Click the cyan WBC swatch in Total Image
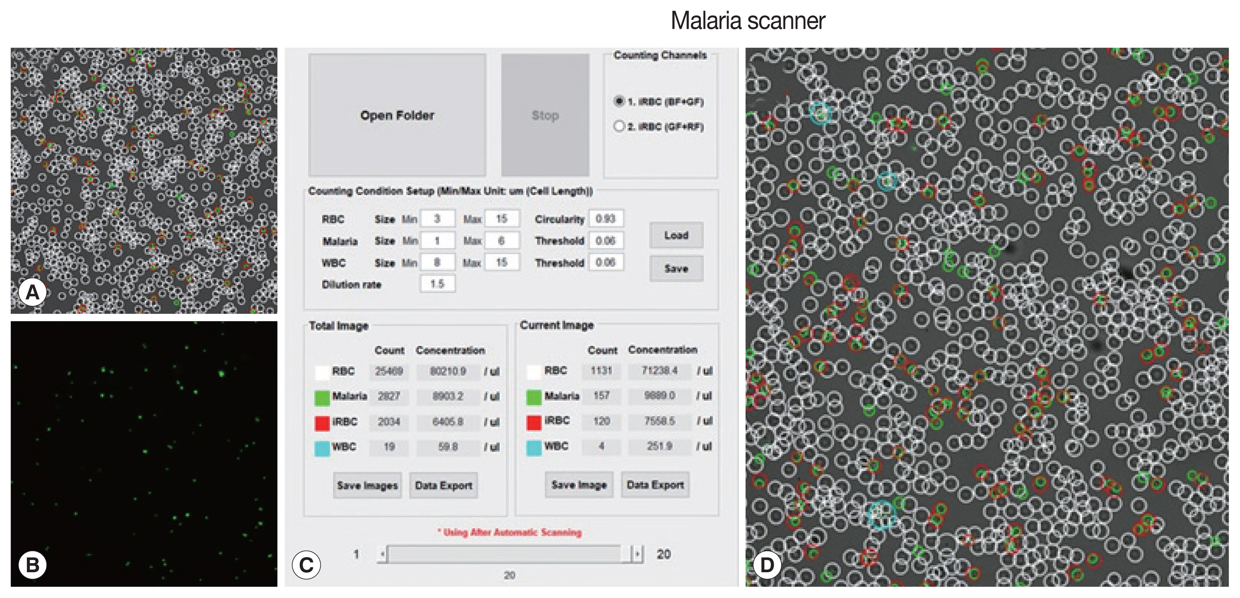1240x598 pixels. pyautogui.click(x=322, y=448)
